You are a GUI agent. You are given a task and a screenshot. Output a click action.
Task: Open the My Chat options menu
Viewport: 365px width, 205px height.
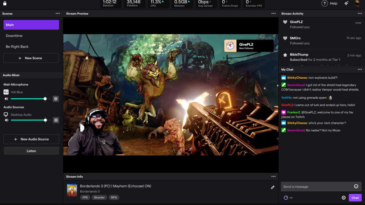pyautogui.click(x=360, y=69)
